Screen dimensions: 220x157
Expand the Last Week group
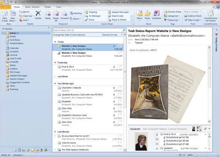point(55,76)
